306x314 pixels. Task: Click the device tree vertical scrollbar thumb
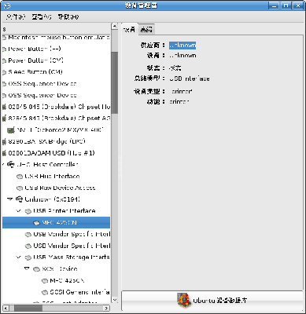[x=115, y=82]
